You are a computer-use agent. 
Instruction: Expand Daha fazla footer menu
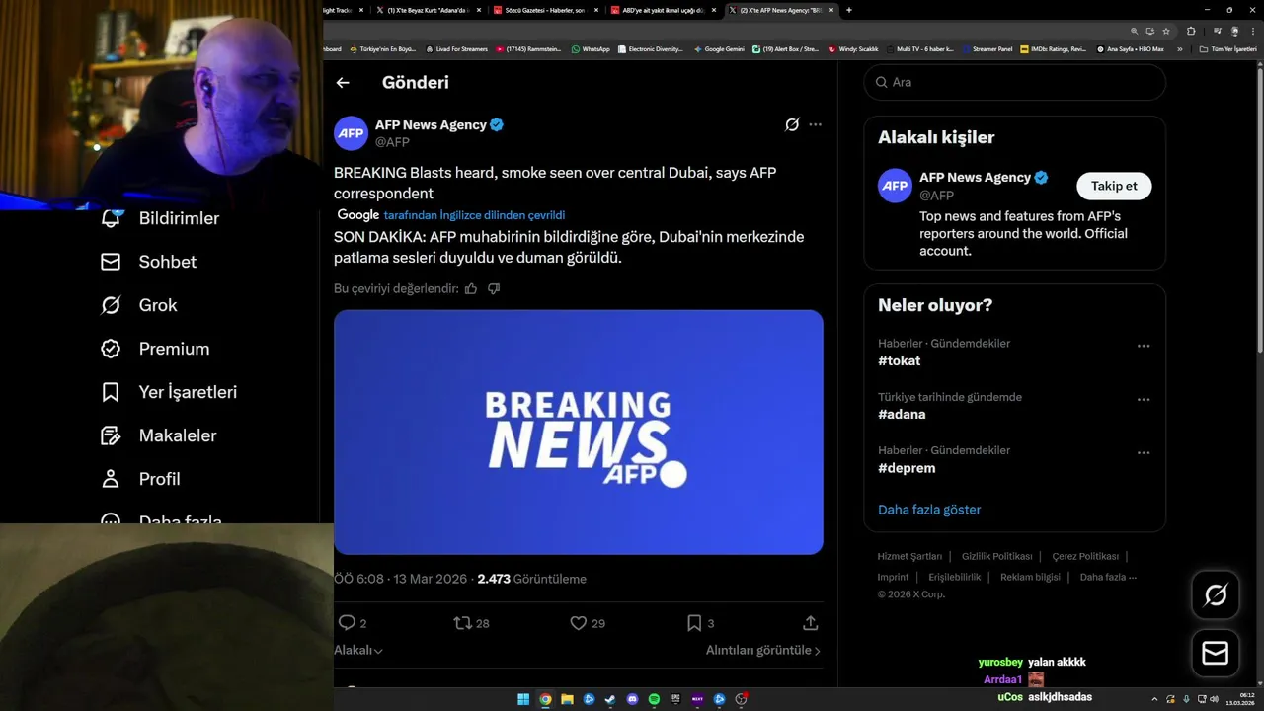tap(1108, 577)
